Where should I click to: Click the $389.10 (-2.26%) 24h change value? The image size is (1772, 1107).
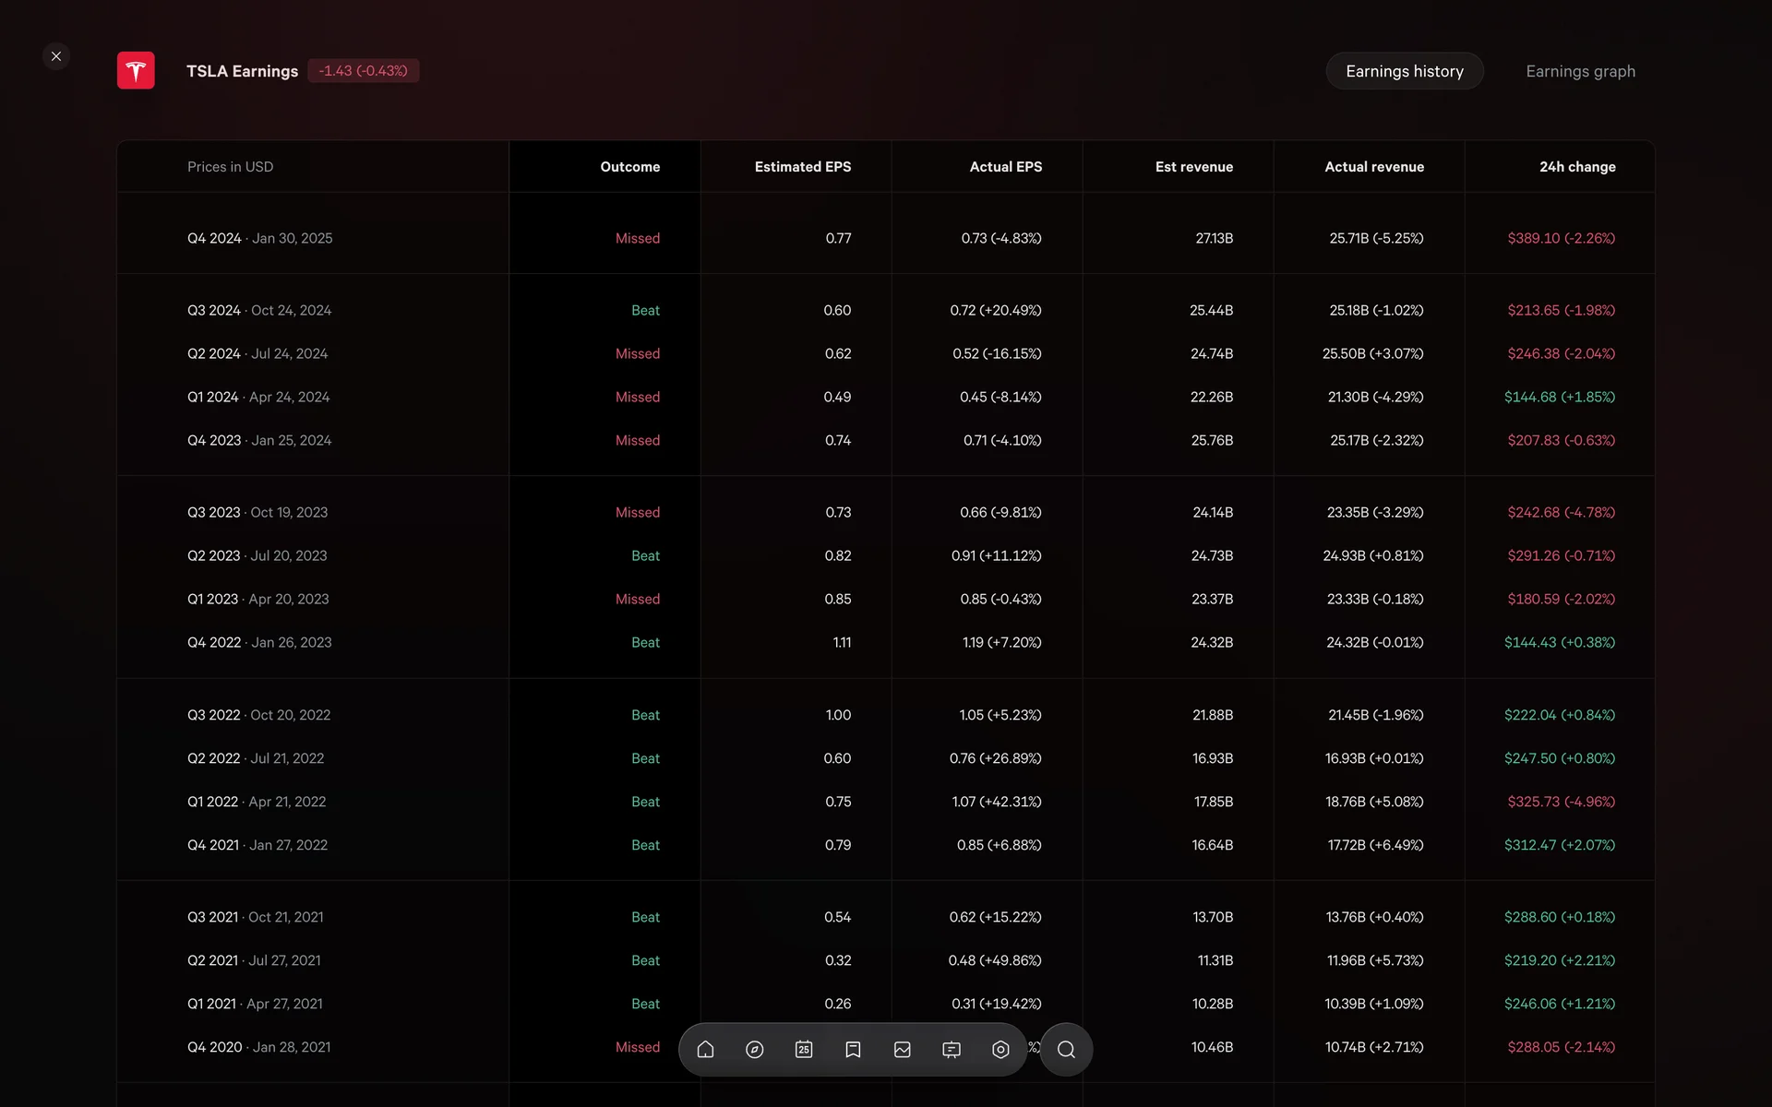click(1561, 238)
